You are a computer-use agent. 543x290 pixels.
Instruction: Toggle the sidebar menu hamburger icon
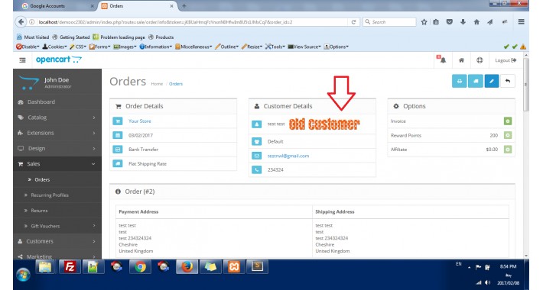pos(22,60)
